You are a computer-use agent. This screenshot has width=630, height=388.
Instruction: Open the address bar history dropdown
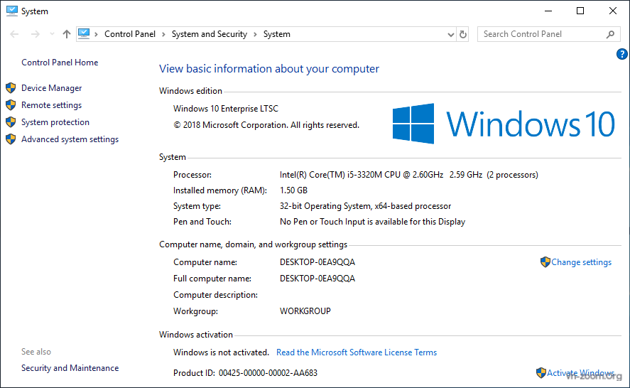click(451, 35)
